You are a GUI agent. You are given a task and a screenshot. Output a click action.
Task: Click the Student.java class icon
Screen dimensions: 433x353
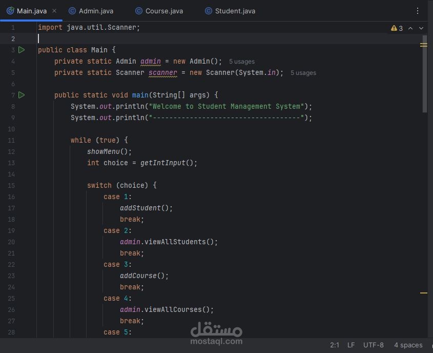209,11
